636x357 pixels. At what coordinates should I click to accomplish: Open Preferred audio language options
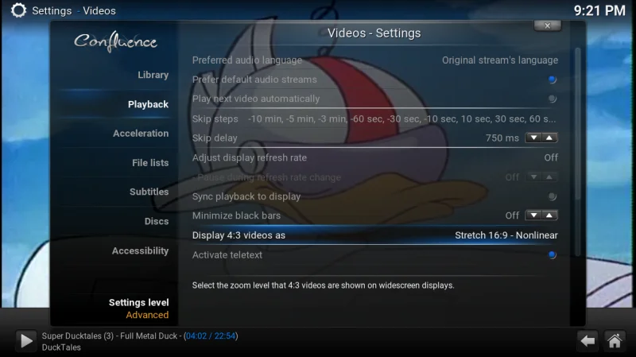point(375,60)
